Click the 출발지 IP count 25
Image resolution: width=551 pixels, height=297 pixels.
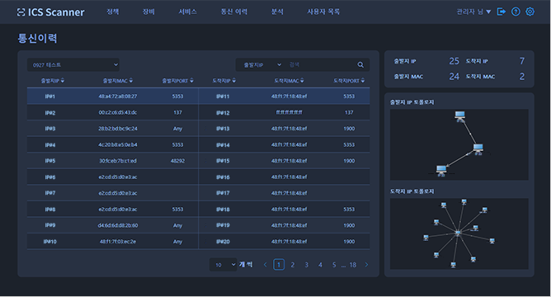tap(454, 61)
